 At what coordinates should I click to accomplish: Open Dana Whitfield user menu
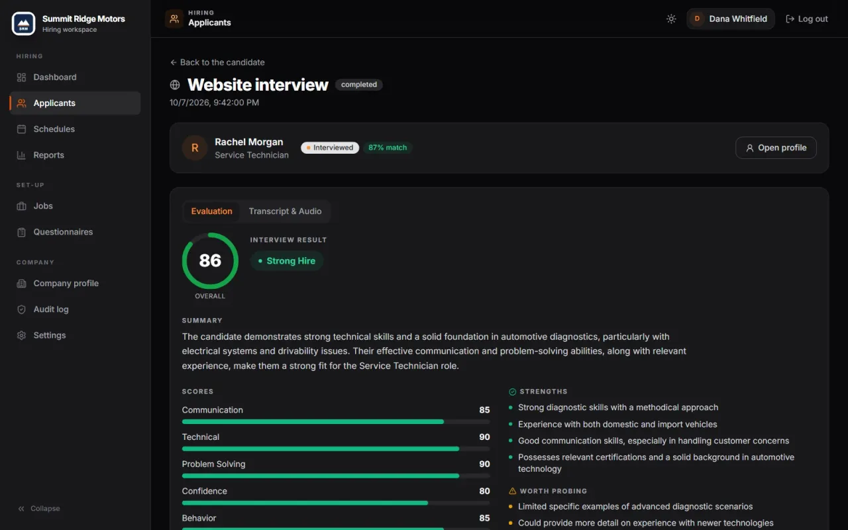[731, 19]
